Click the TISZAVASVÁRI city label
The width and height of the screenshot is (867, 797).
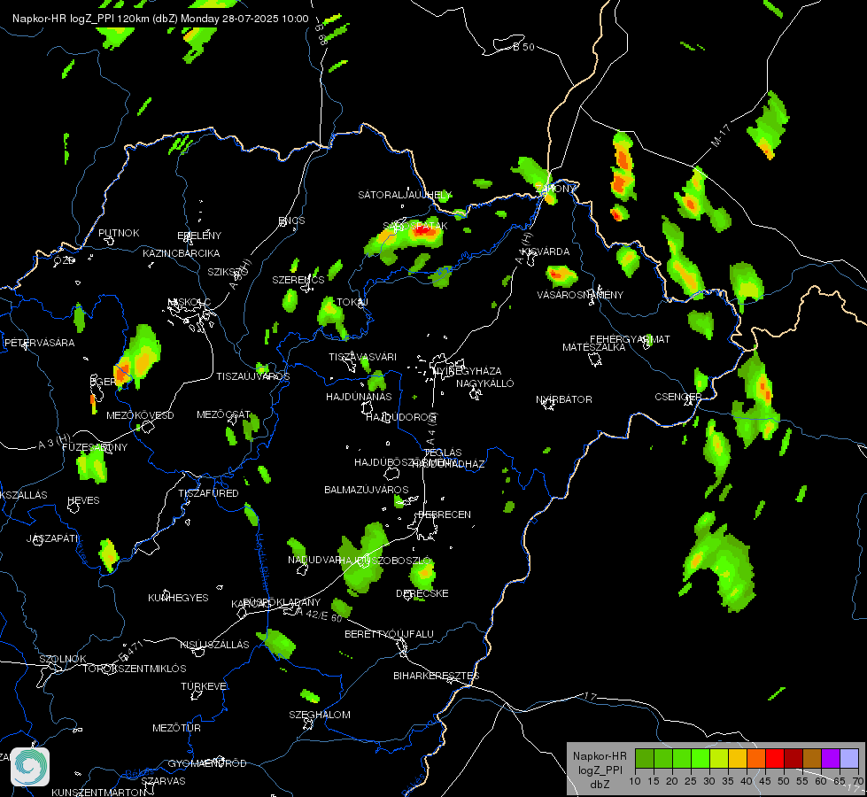[x=363, y=357]
